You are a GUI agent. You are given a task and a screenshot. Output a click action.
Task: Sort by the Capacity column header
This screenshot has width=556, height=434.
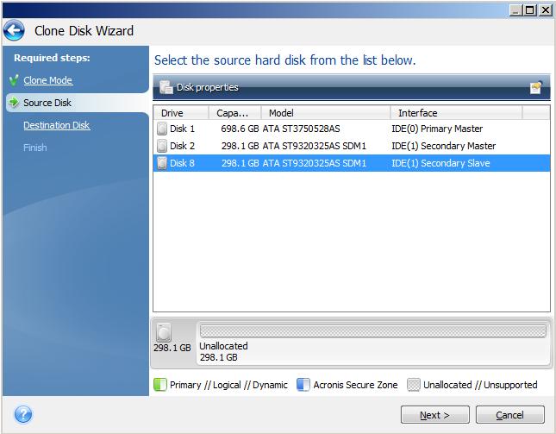[x=234, y=113]
